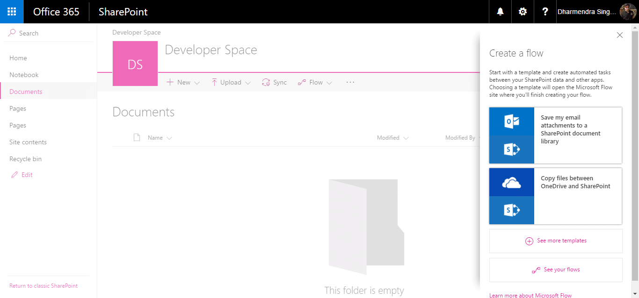Click the Search input field
The width and height of the screenshot is (639, 298).
tap(51, 33)
